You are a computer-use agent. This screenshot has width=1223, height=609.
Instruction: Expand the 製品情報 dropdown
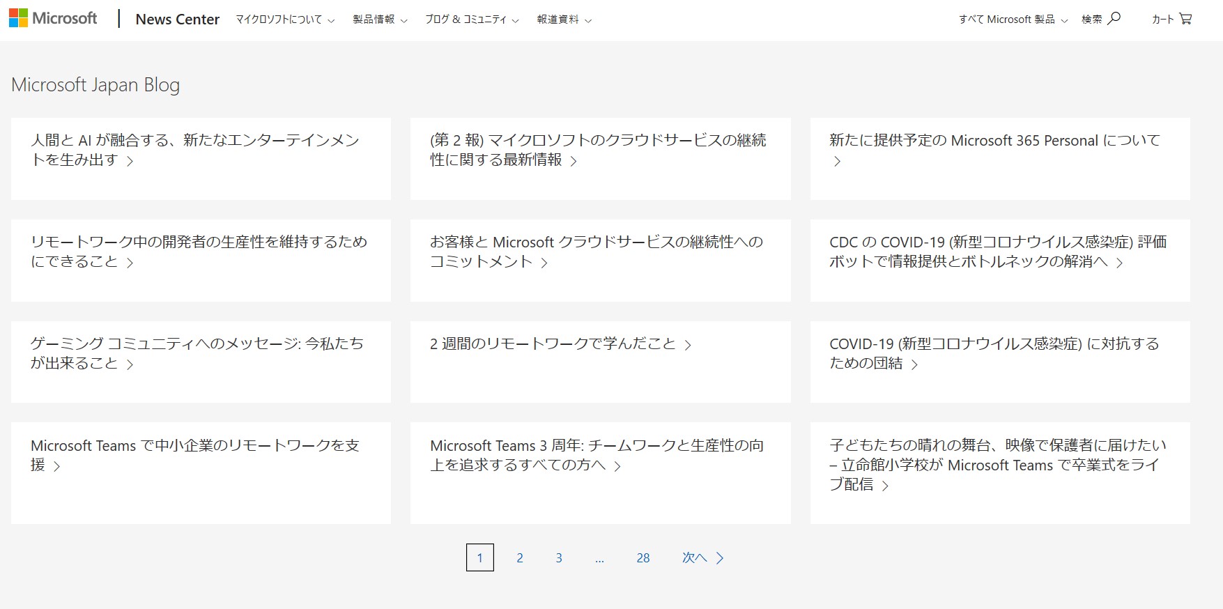[379, 20]
